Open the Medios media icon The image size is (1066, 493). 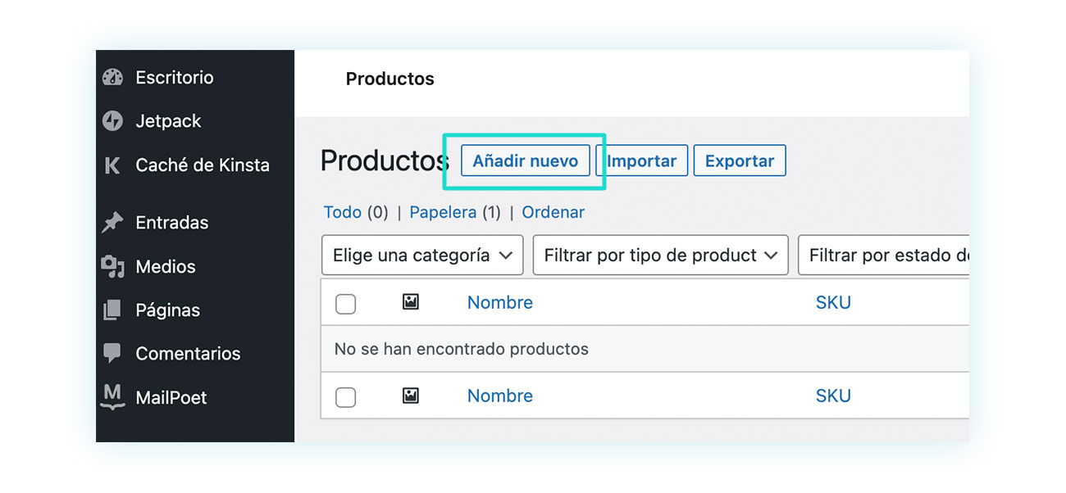coord(112,266)
